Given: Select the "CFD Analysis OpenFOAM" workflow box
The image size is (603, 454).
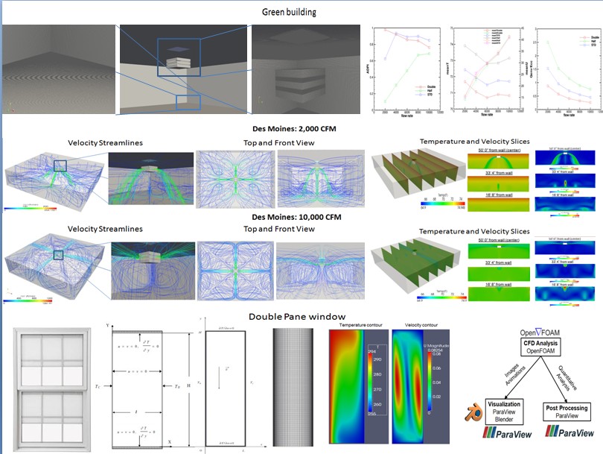Looking at the screenshot, I should tap(540, 347).
